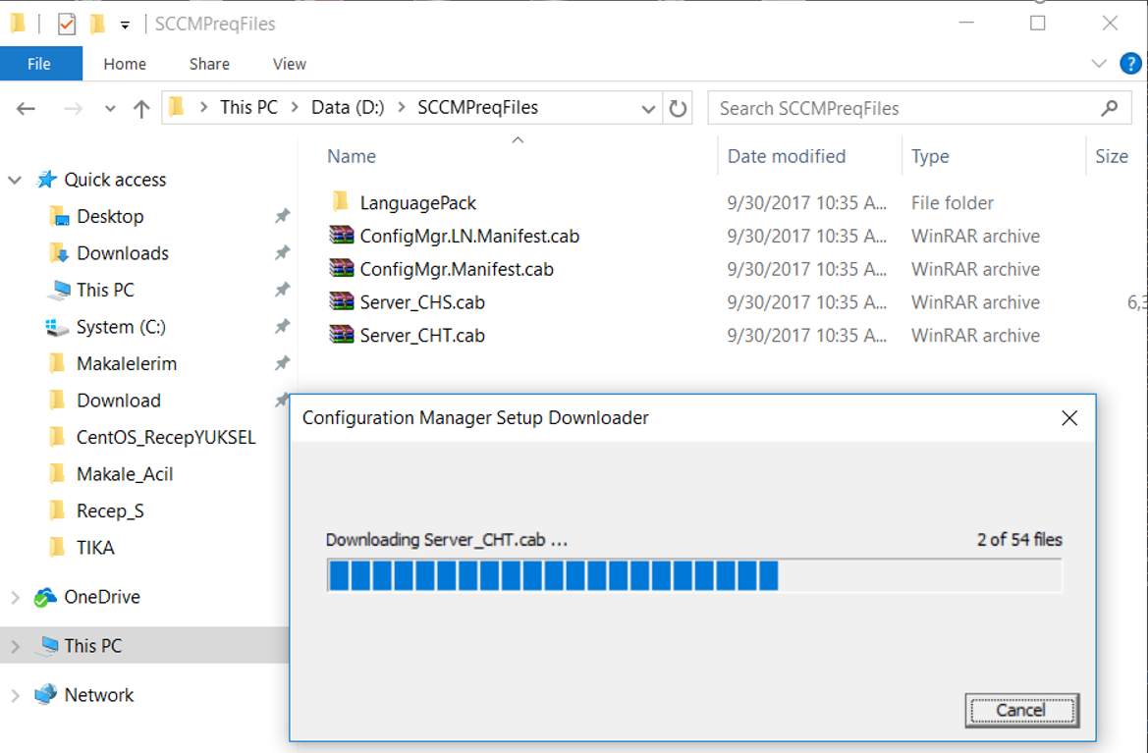
Task: Expand the chevron after This PC in path
Action: [295, 108]
